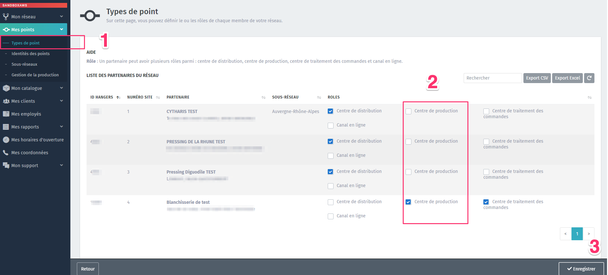Viewport: 608px width, 275px height.
Task: Sort by PARTENAIRE column arrow
Action: 263,97
